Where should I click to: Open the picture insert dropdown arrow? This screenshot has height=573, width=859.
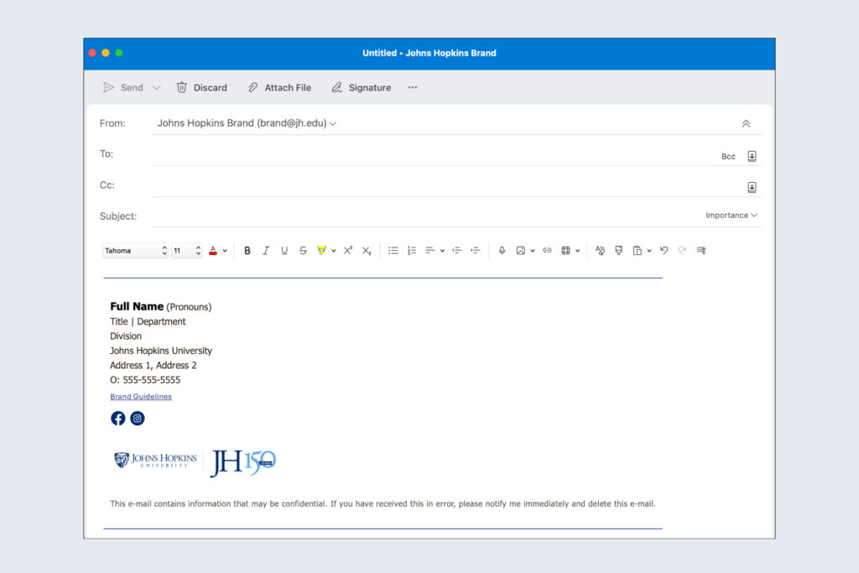(x=533, y=251)
